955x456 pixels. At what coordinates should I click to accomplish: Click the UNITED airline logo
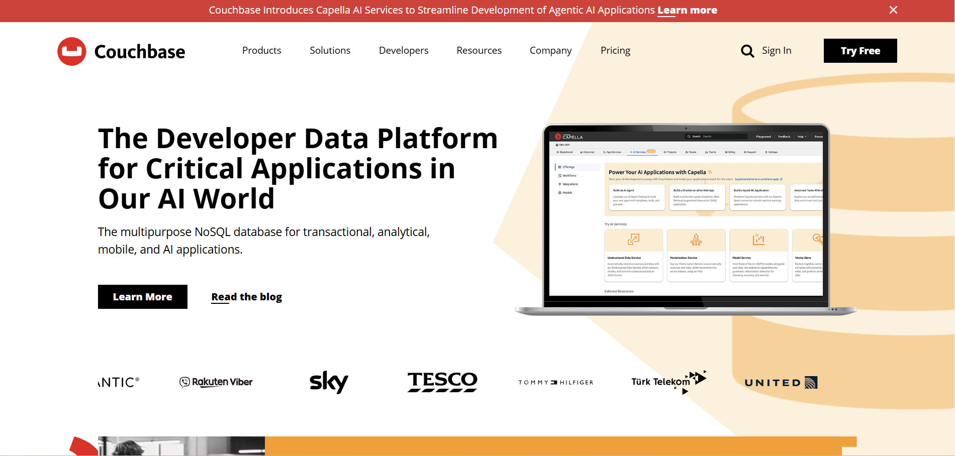point(781,383)
